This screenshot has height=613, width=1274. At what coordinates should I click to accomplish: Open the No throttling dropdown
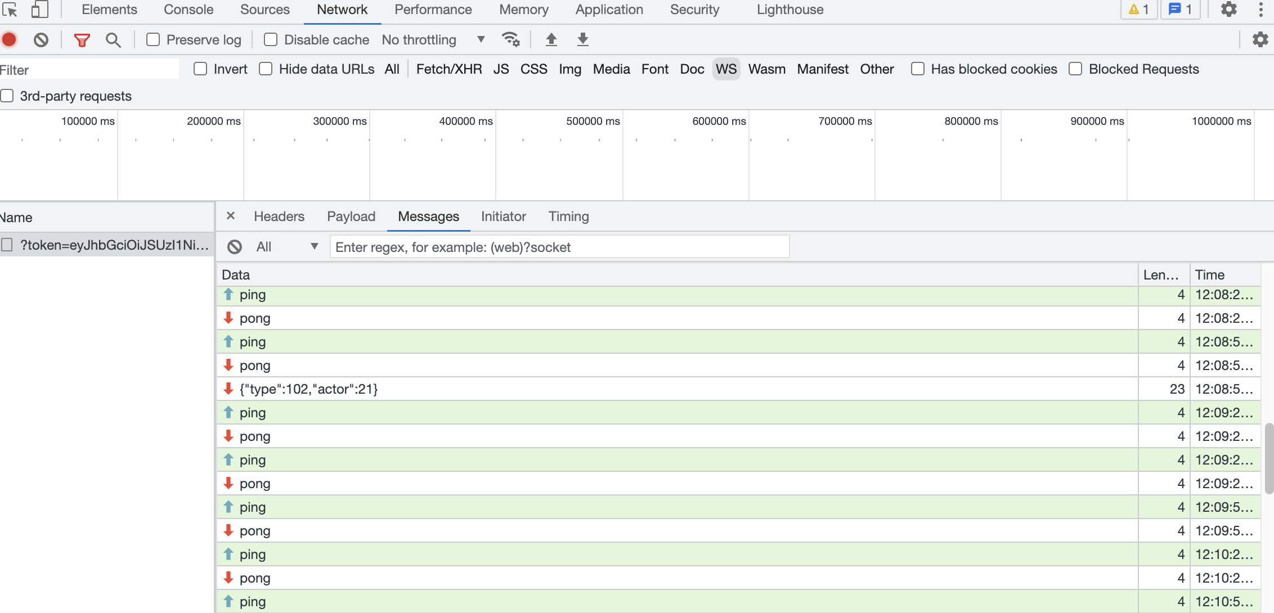[x=433, y=40]
